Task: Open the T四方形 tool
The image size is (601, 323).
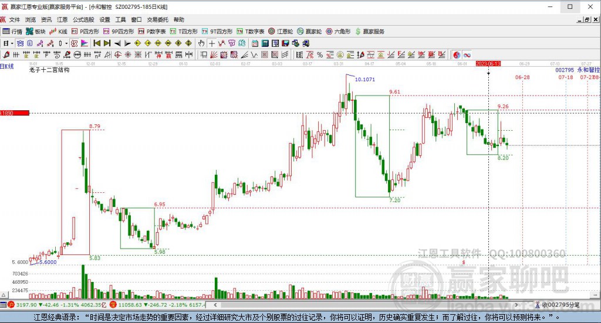Action: click(x=184, y=32)
